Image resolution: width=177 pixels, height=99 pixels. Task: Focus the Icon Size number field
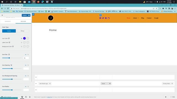pos(26,58)
